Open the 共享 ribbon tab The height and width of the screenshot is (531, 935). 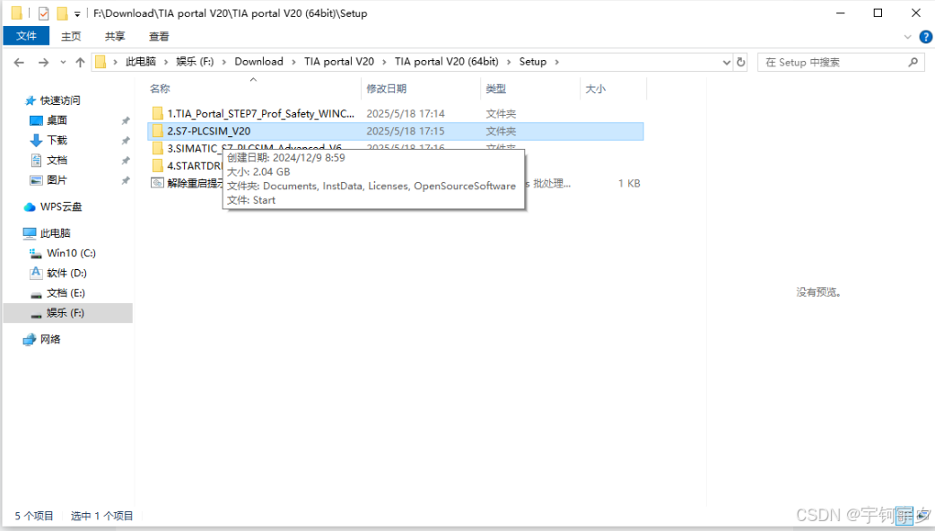[115, 37]
